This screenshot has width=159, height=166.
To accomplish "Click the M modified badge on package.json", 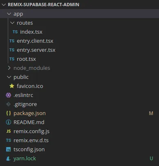I will (x=151, y=113).
